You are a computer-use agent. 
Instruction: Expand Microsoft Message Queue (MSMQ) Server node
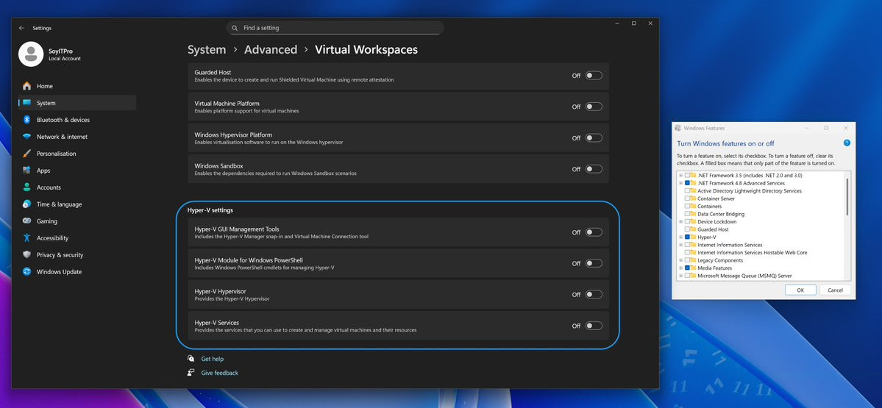click(680, 276)
